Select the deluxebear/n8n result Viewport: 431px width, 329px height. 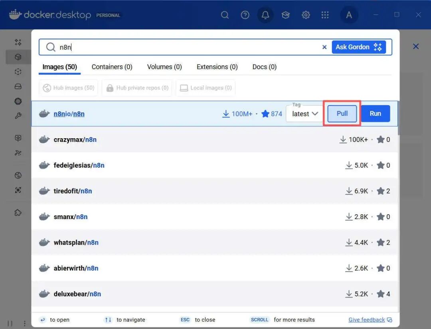click(214, 294)
